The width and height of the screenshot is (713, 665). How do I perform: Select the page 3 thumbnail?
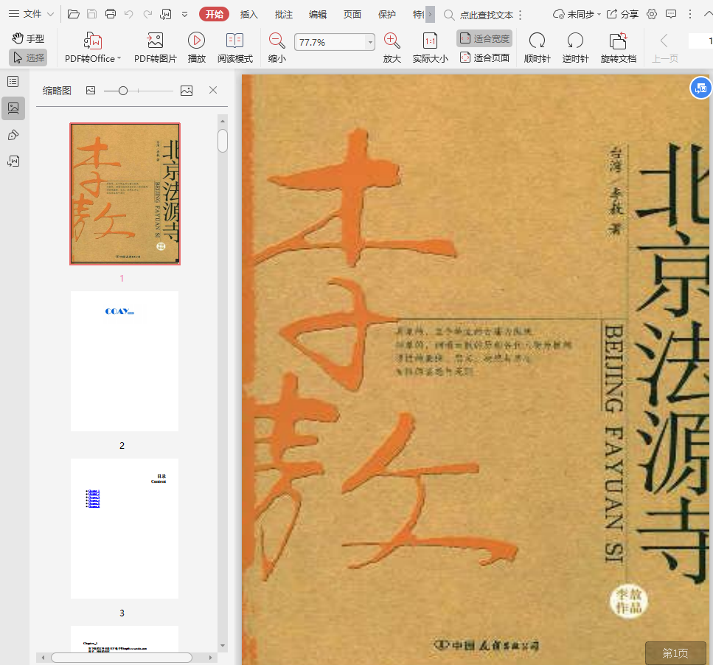click(125, 528)
